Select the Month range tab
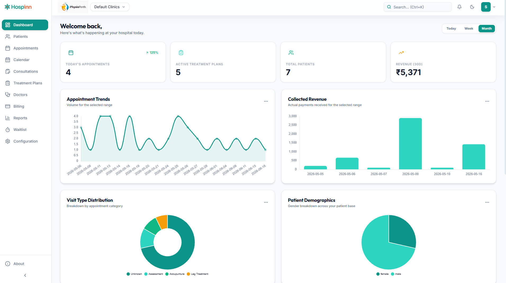This screenshot has width=506, height=283. tap(486, 29)
